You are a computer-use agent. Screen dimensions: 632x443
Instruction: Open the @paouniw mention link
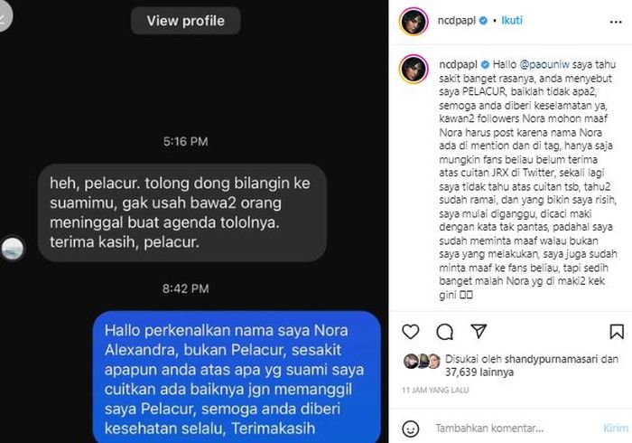click(x=544, y=64)
